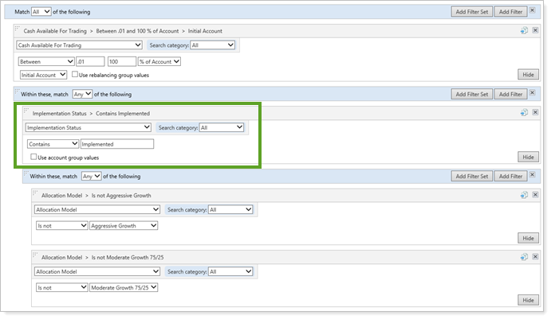Open the top Match All dropdown
The height and width of the screenshot is (319, 551).
coord(42,12)
